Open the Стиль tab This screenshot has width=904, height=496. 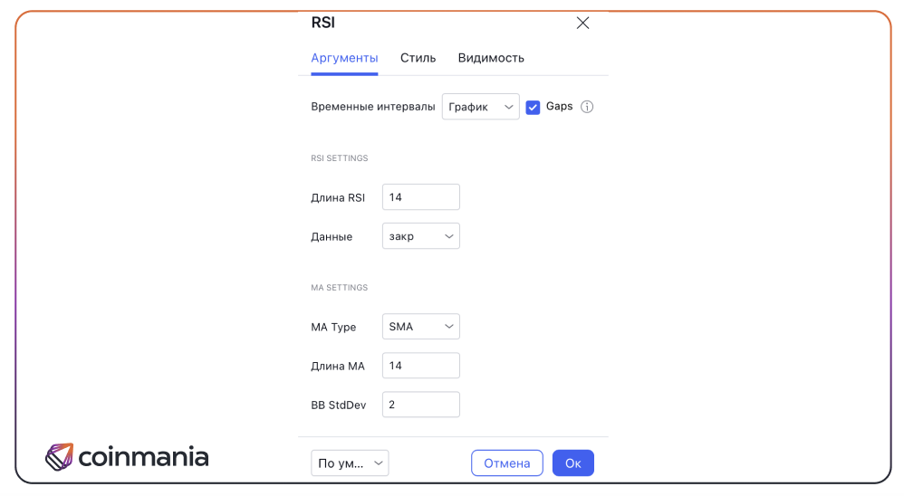(418, 58)
